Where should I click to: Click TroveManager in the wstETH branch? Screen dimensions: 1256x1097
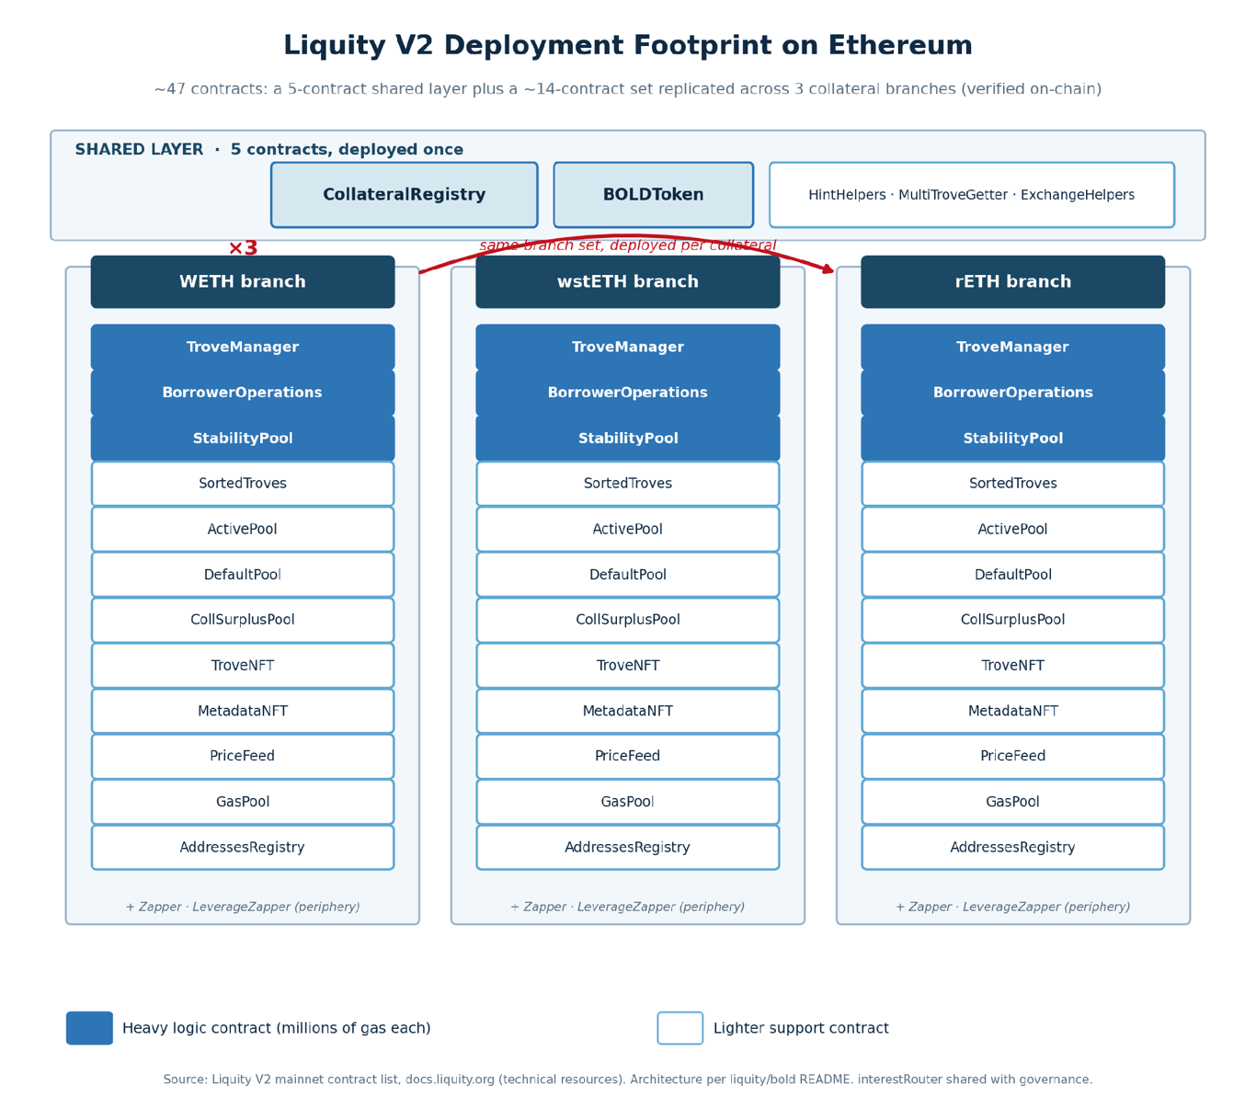click(x=628, y=348)
